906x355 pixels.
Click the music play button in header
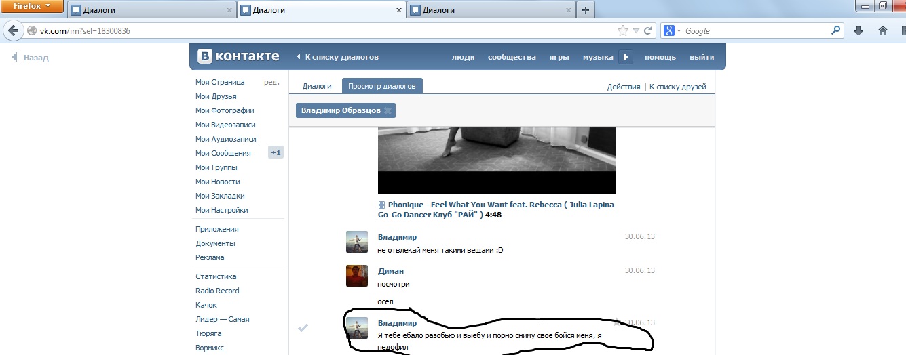pyautogui.click(x=626, y=57)
